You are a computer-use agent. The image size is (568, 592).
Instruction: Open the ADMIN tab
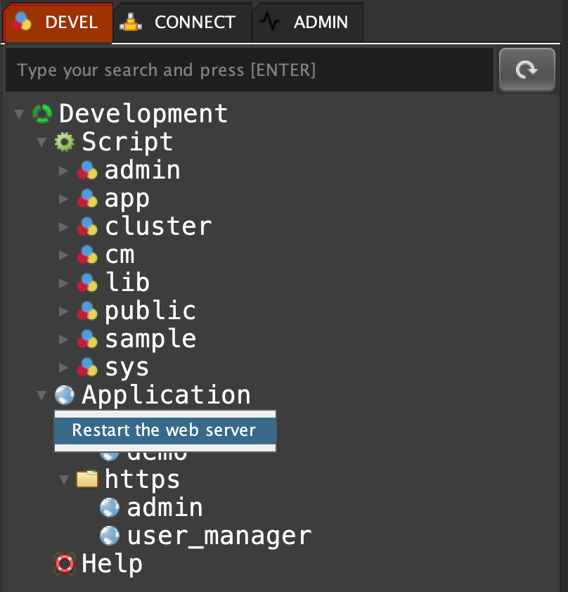[x=308, y=22]
